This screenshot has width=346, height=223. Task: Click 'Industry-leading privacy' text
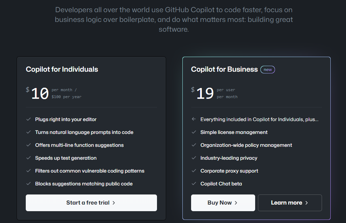coord(229,158)
